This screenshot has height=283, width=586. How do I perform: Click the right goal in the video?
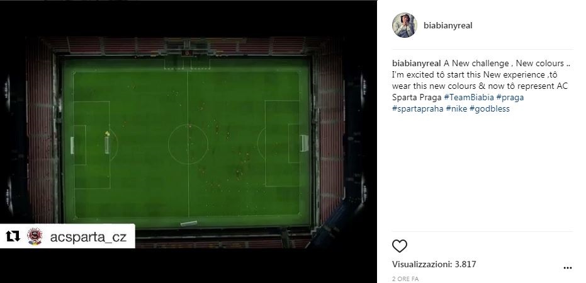click(x=305, y=143)
